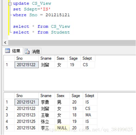This screenshot has height=135, width=136.
Task: Select cell 201215121 in the second grid
Action: [27, 102]
